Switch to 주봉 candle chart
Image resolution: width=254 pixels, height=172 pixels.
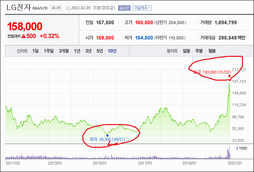[199, 51]
